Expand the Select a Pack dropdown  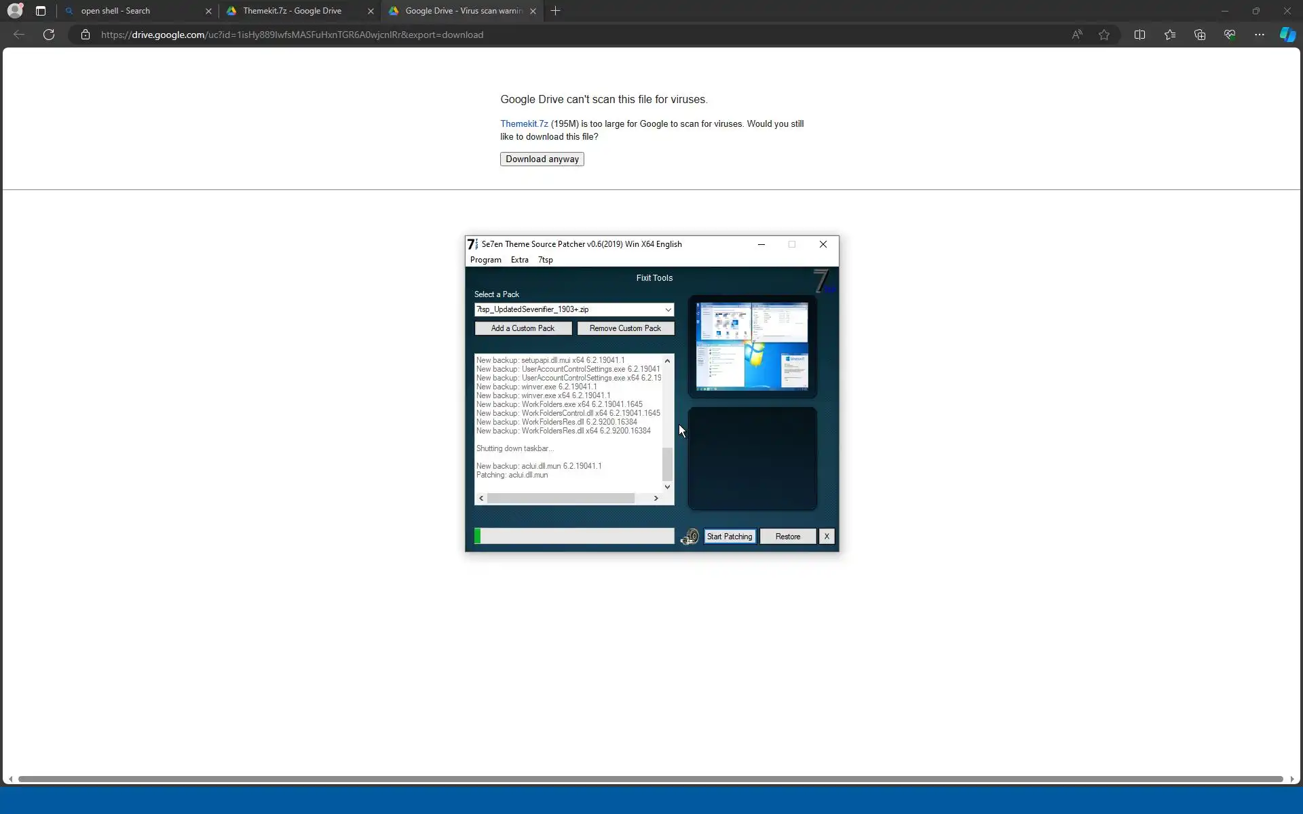668,310
